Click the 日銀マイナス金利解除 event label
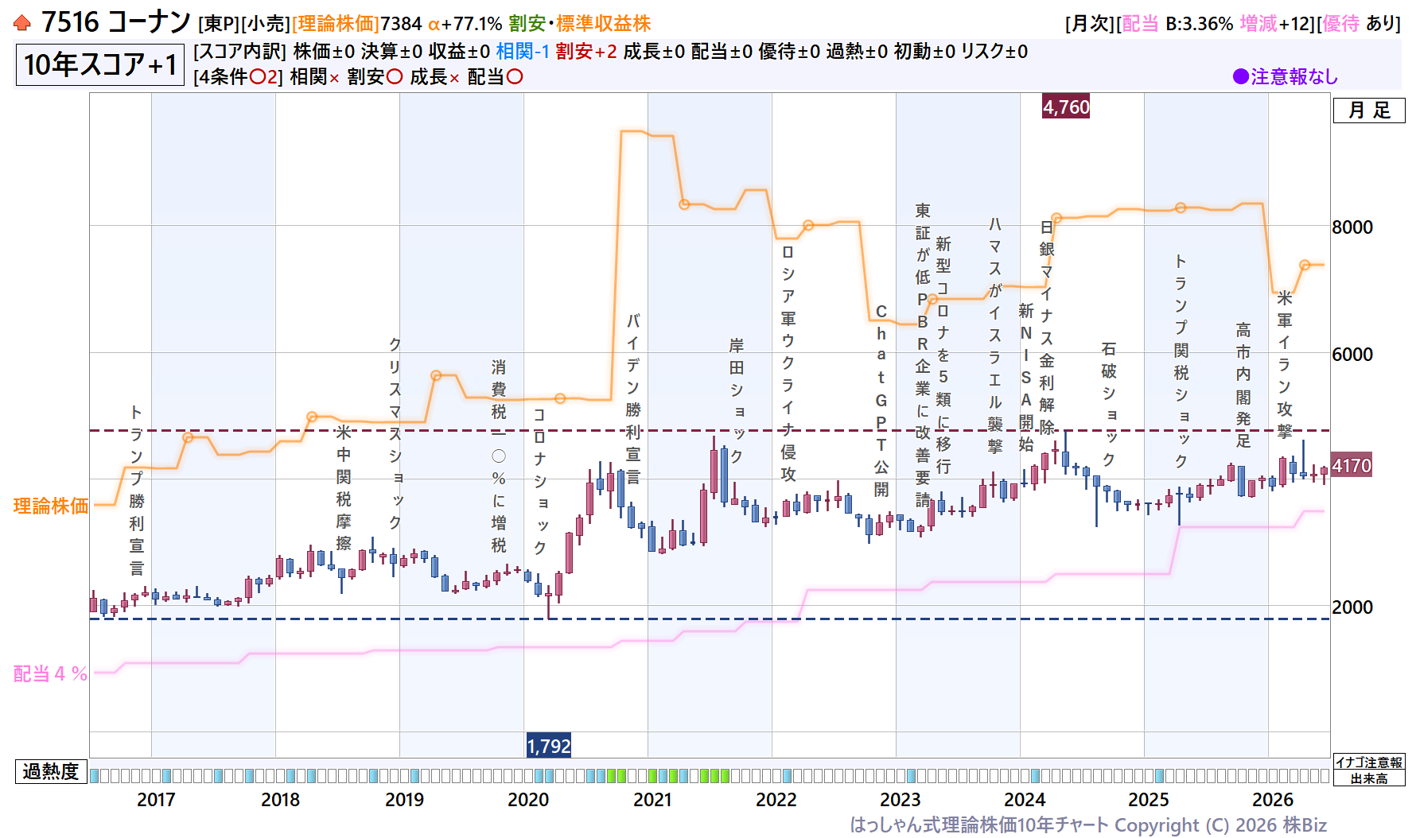This screenshot has width=1416, height=838. pos(1047,327)
